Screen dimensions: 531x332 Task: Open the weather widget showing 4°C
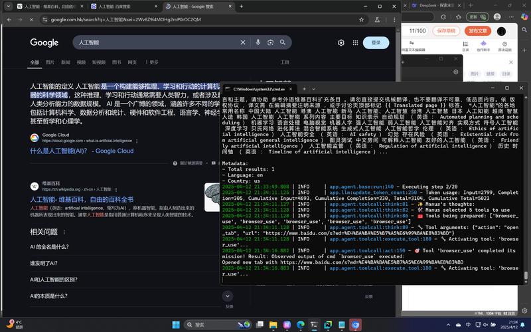[x=15, y=325]
